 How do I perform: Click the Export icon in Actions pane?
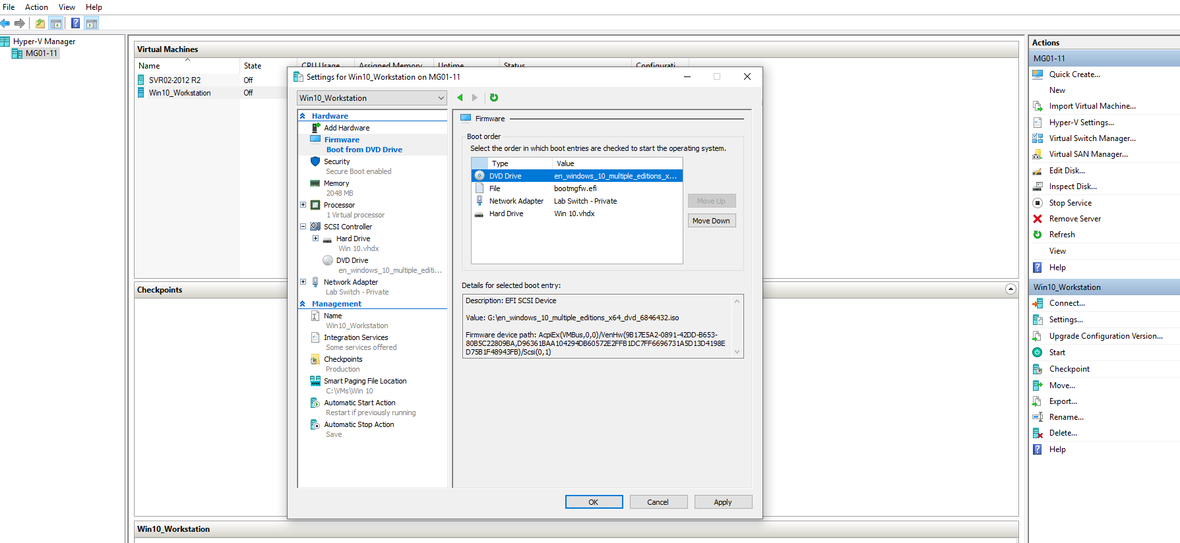coord(1038,401)
